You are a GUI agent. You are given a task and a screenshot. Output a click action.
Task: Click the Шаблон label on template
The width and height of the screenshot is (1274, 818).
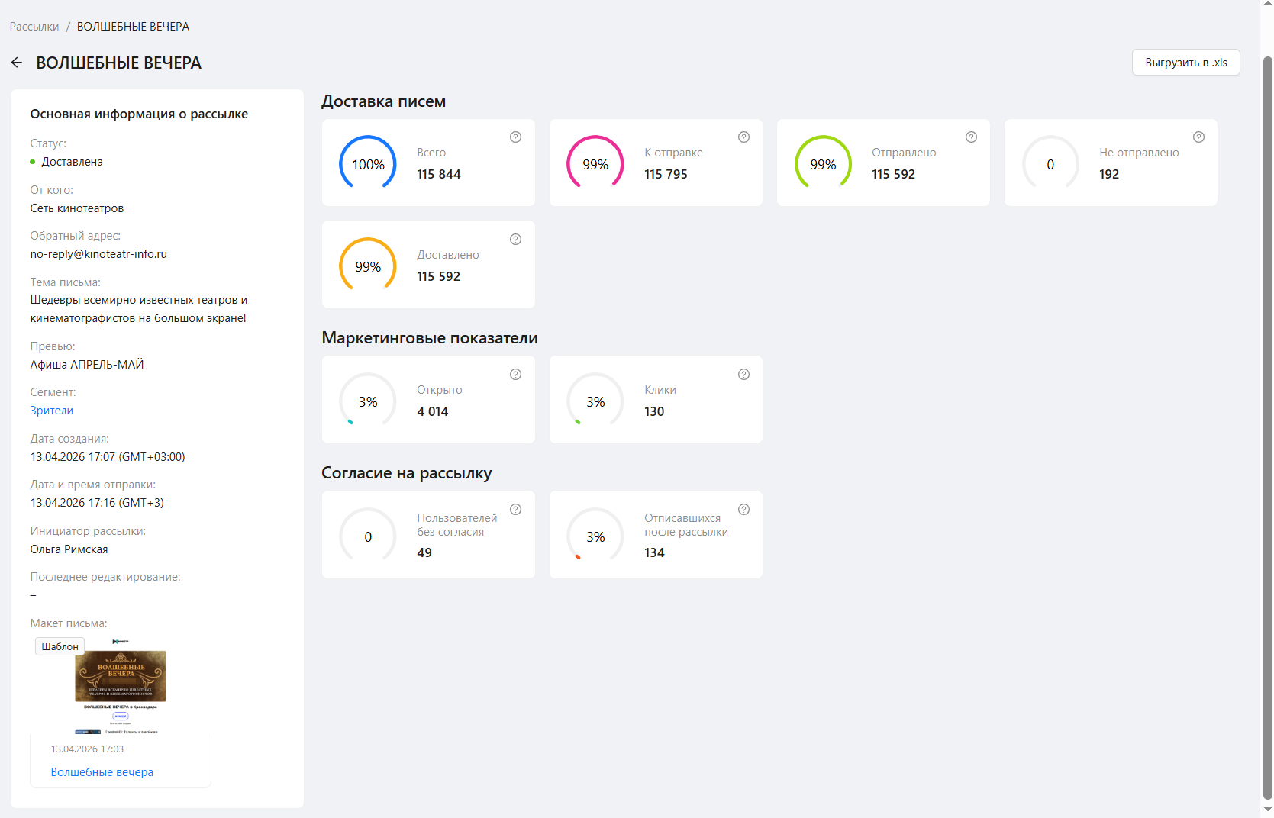point(60,646)
